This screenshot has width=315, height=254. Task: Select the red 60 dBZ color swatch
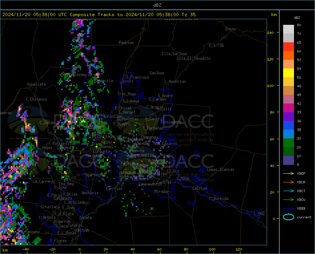point(288,47)
